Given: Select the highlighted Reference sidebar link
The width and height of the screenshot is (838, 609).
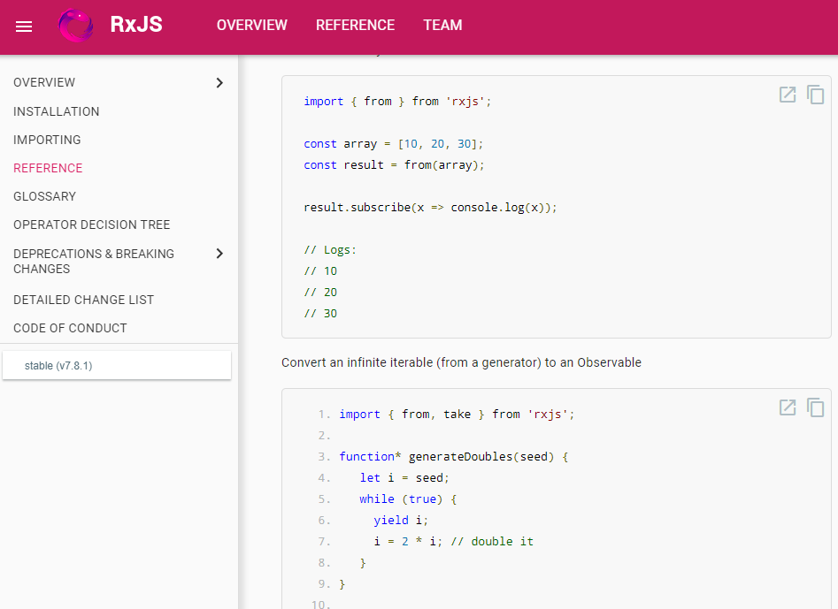Looking at the screenshot, I should pyautogui.click(x=48, y=168).
